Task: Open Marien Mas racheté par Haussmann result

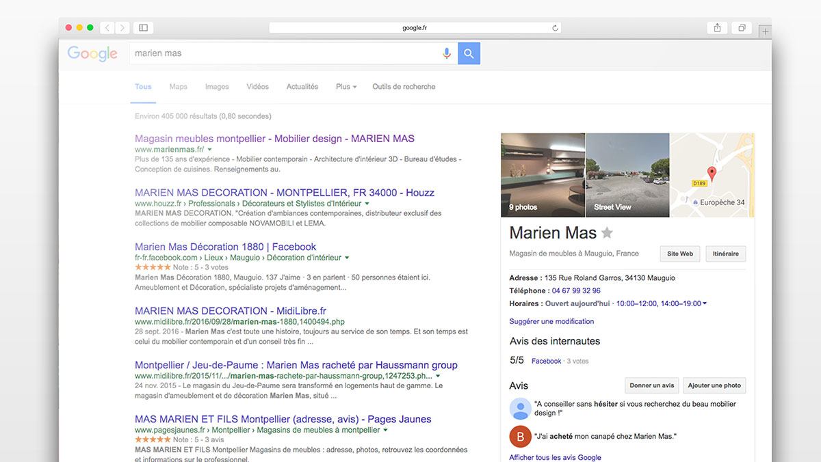Action: point(296,365)
